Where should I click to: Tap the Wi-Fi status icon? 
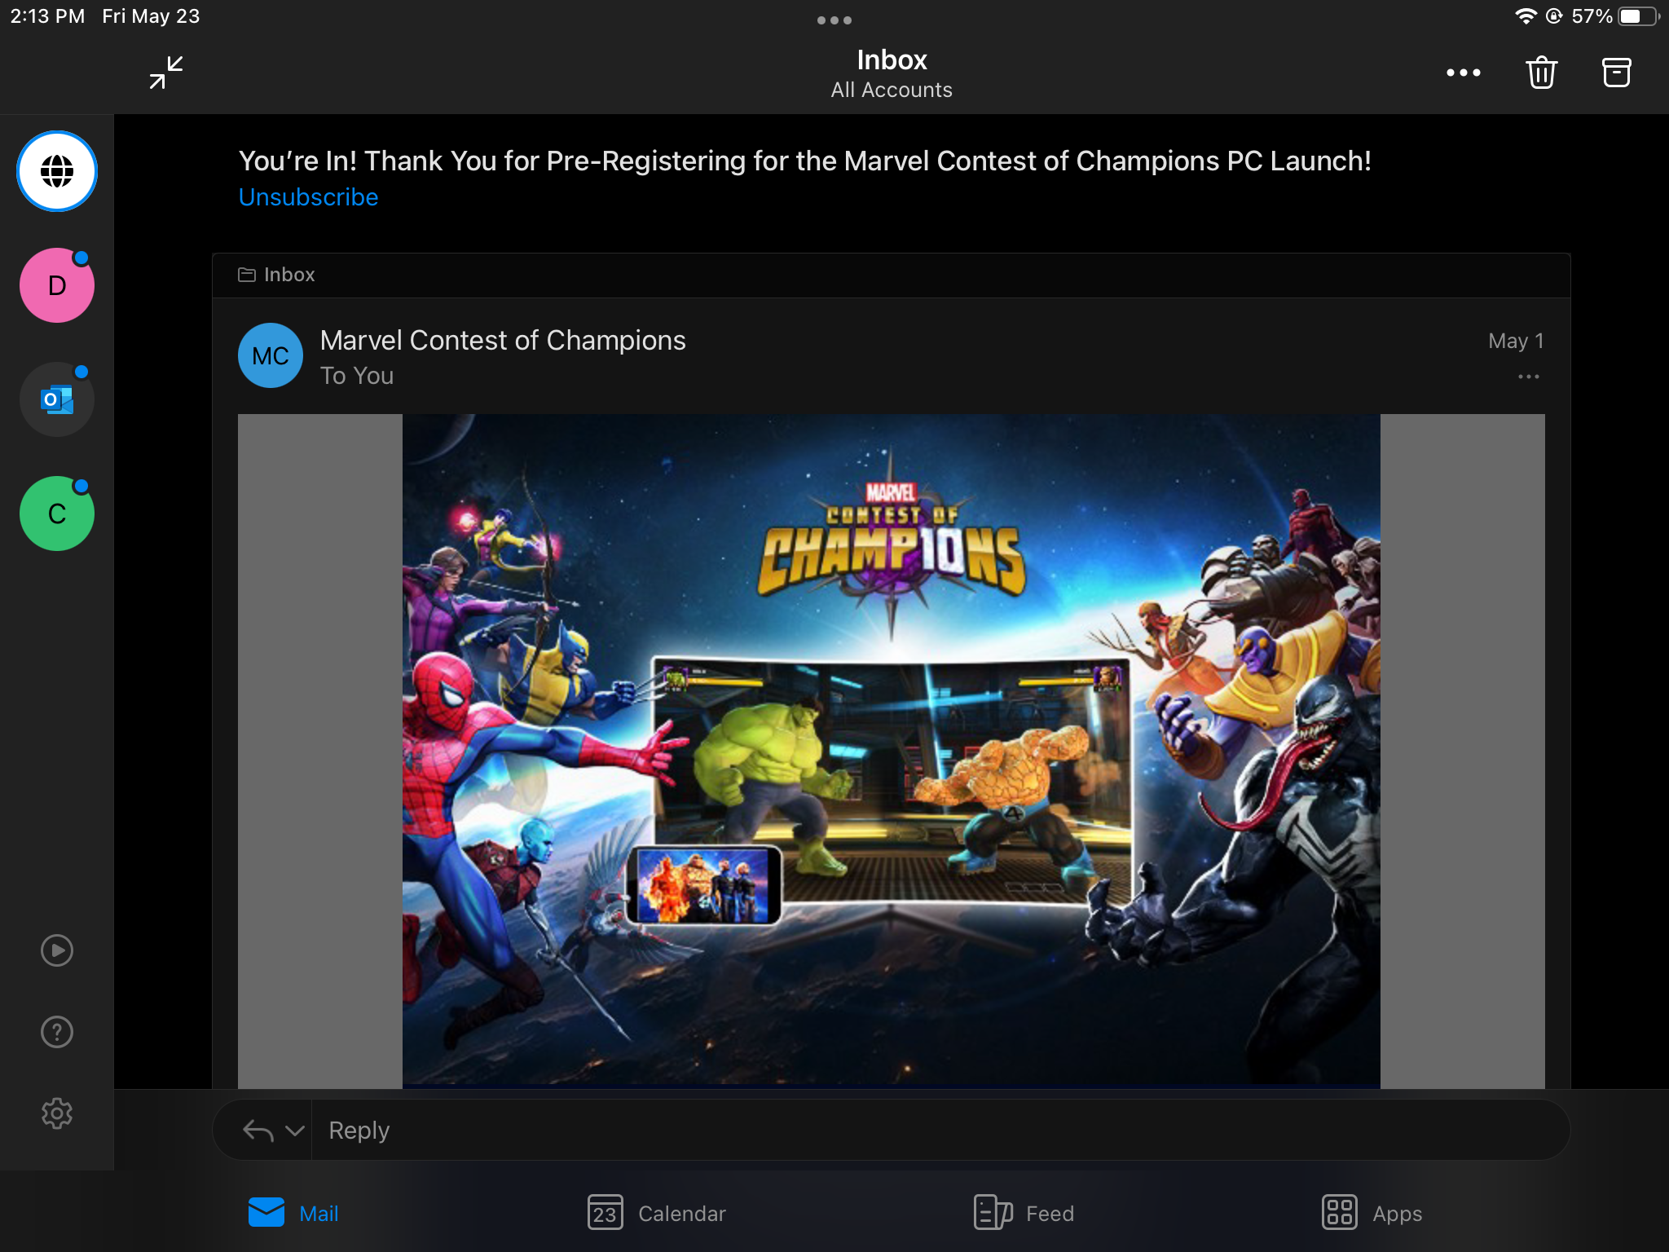[1526, 16]
